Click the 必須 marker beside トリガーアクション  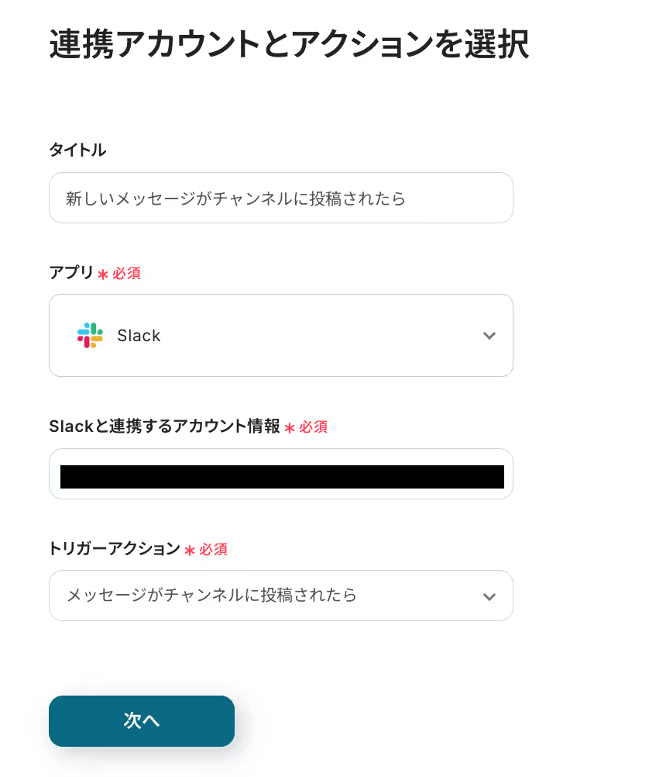coord(214,550)
